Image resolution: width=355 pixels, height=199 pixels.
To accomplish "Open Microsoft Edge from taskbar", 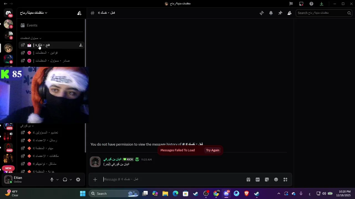I will [176, 193].
